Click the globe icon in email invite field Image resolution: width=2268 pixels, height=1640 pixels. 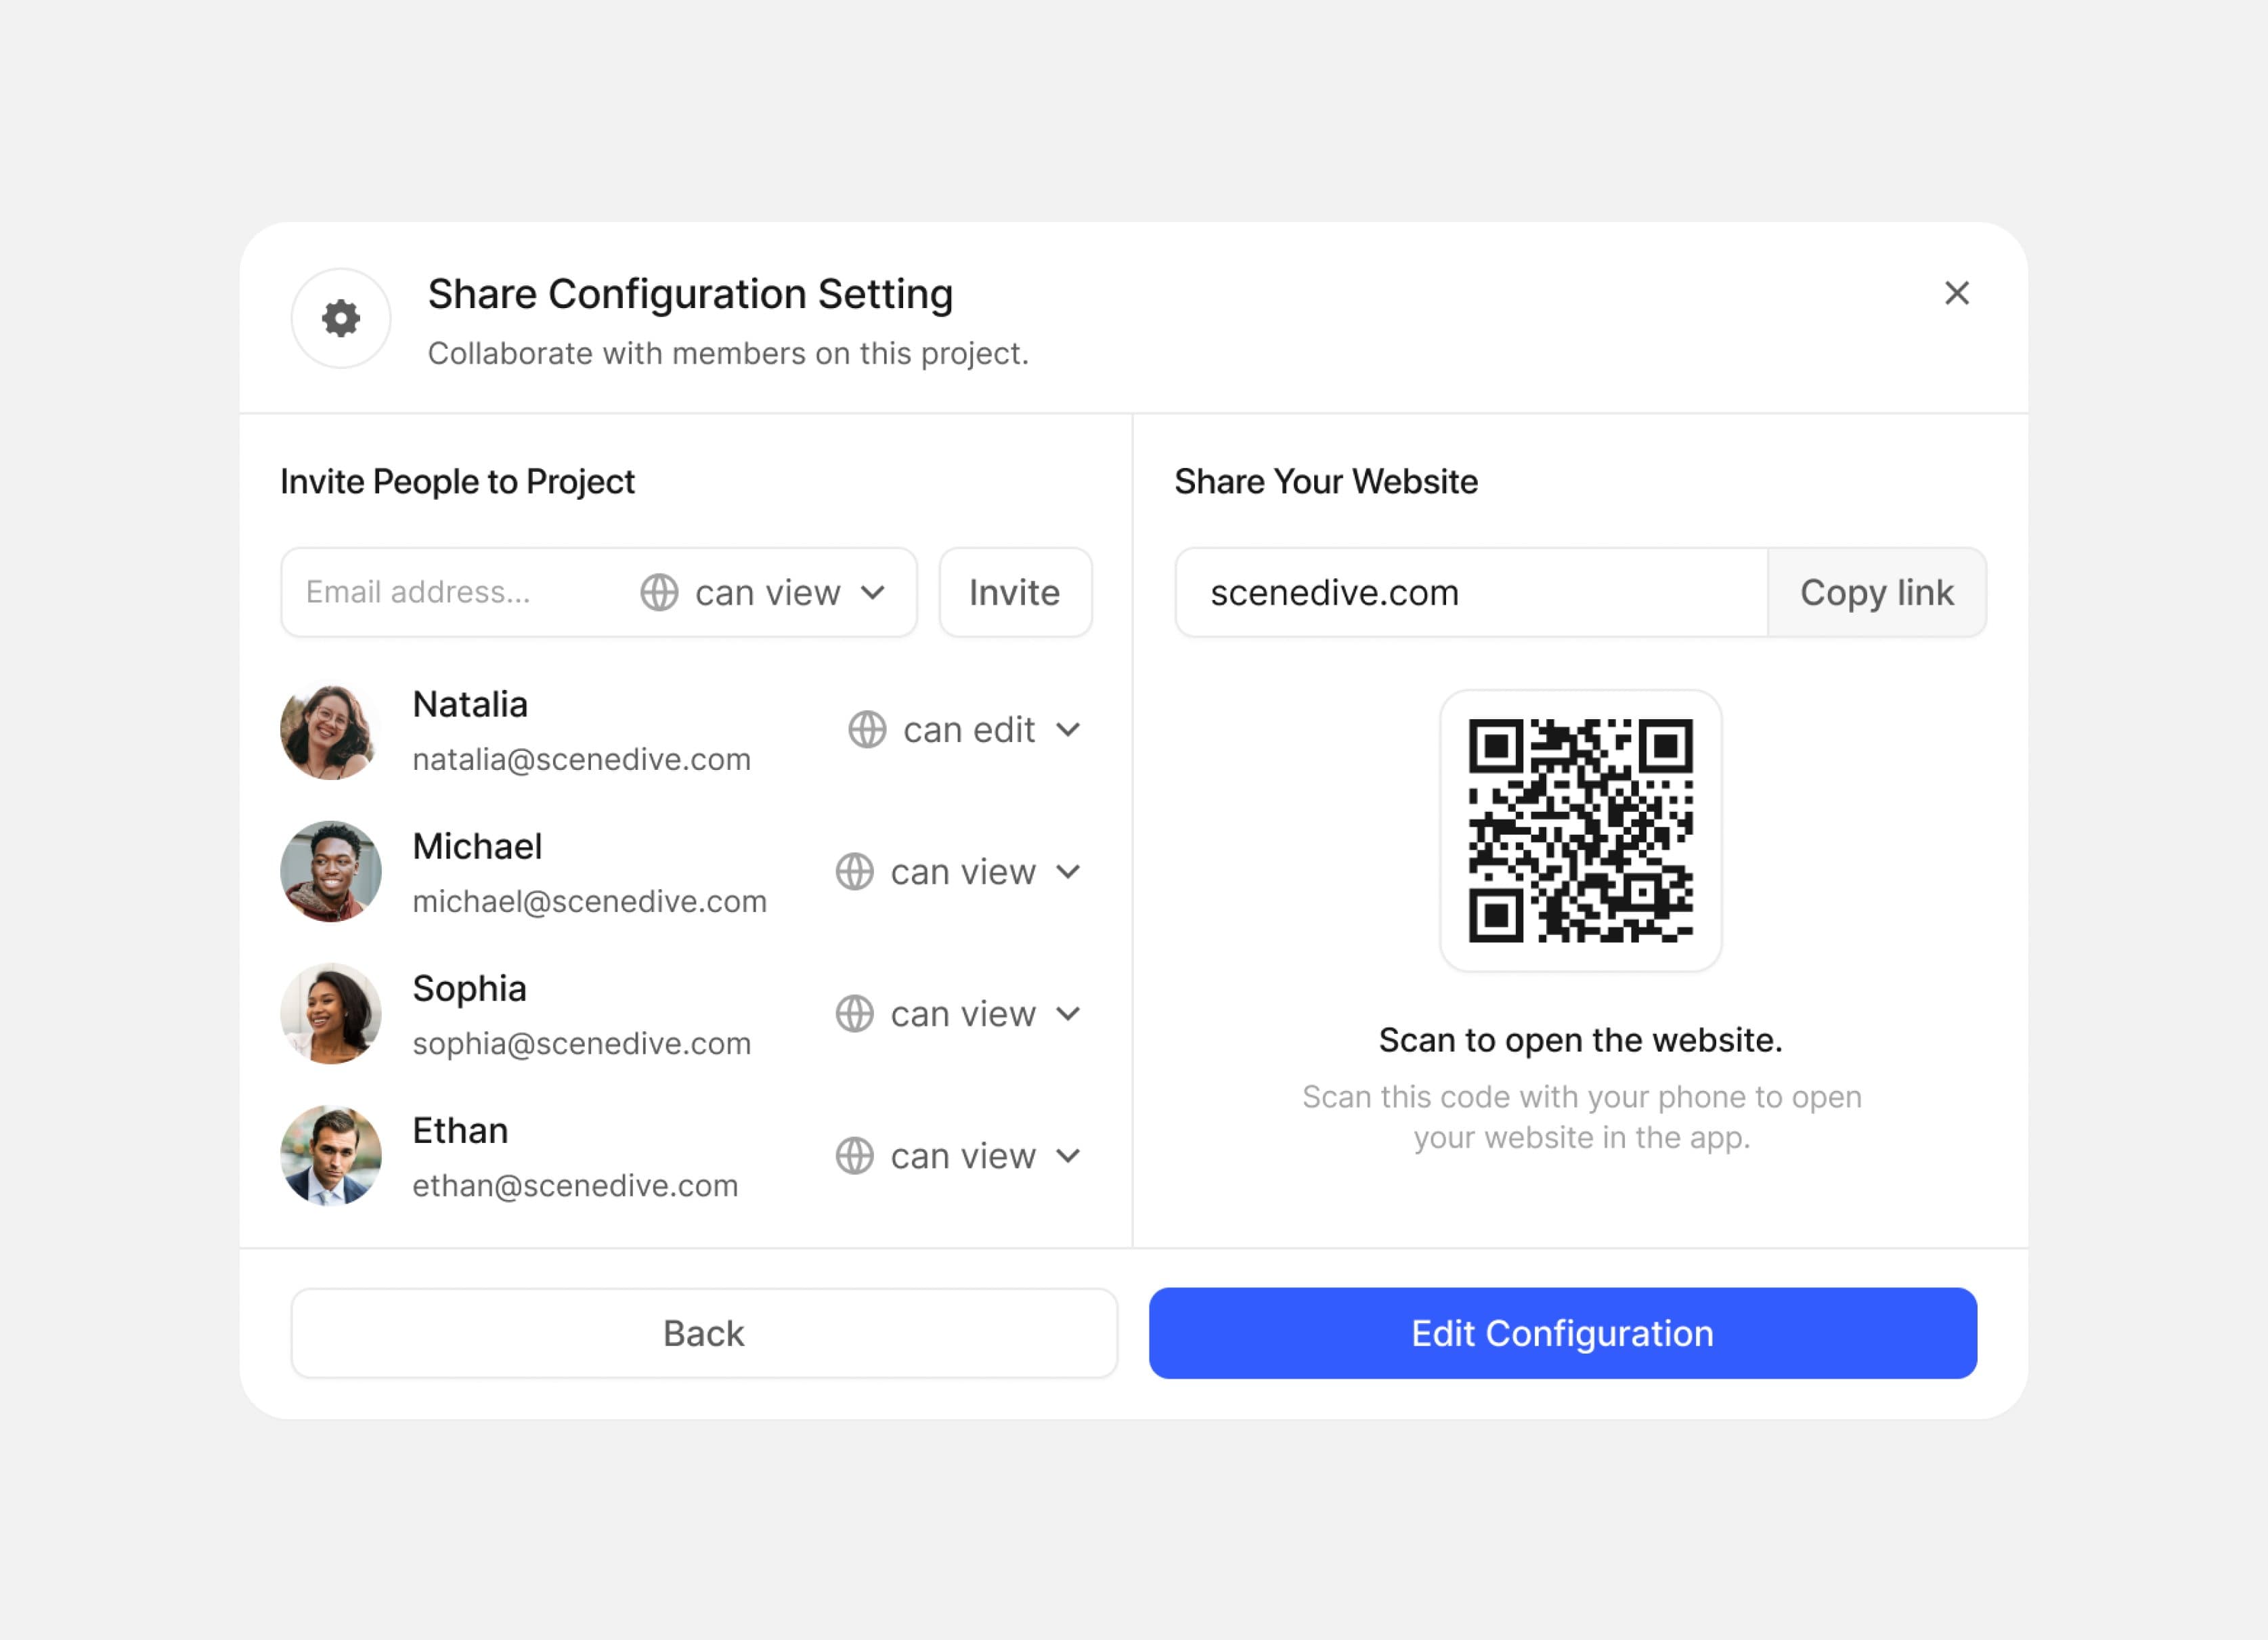659,592
